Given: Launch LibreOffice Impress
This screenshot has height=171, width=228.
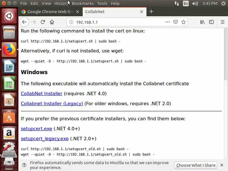Looking at the screenshot, I should pyautogui.click(x=9, y=100).
